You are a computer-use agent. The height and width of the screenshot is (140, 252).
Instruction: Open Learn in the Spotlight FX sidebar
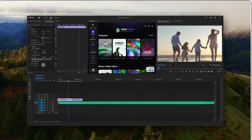point(93,44)
